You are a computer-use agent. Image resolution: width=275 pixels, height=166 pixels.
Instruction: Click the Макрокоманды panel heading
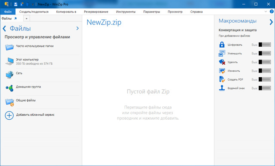(x=238, y=21)
